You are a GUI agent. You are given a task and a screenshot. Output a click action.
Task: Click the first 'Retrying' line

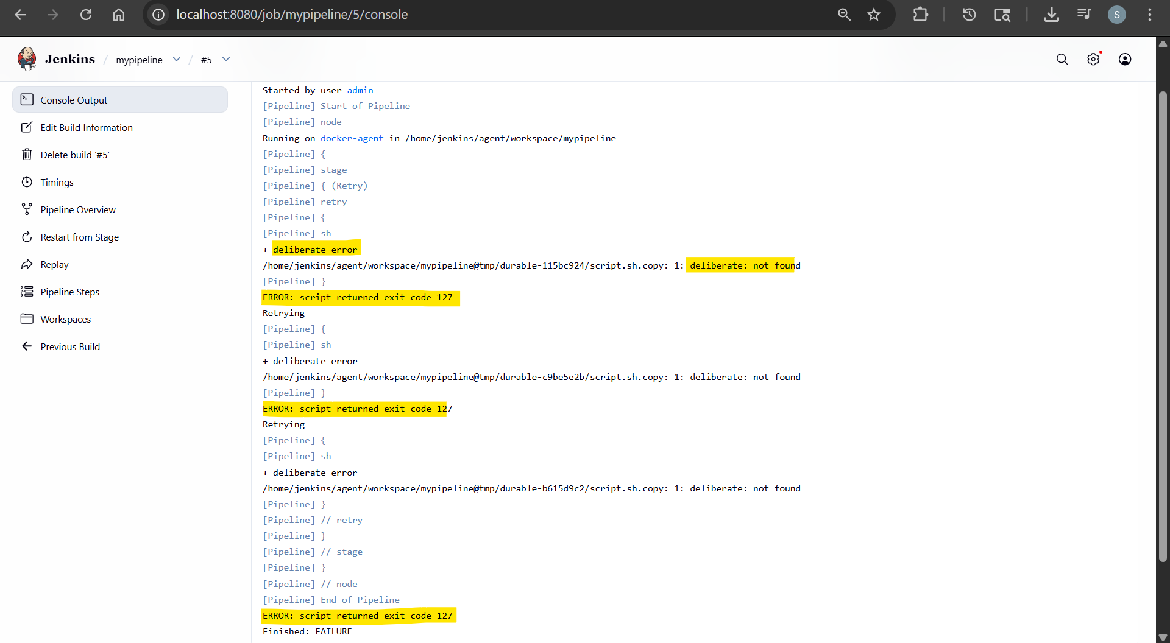(283, 313)
